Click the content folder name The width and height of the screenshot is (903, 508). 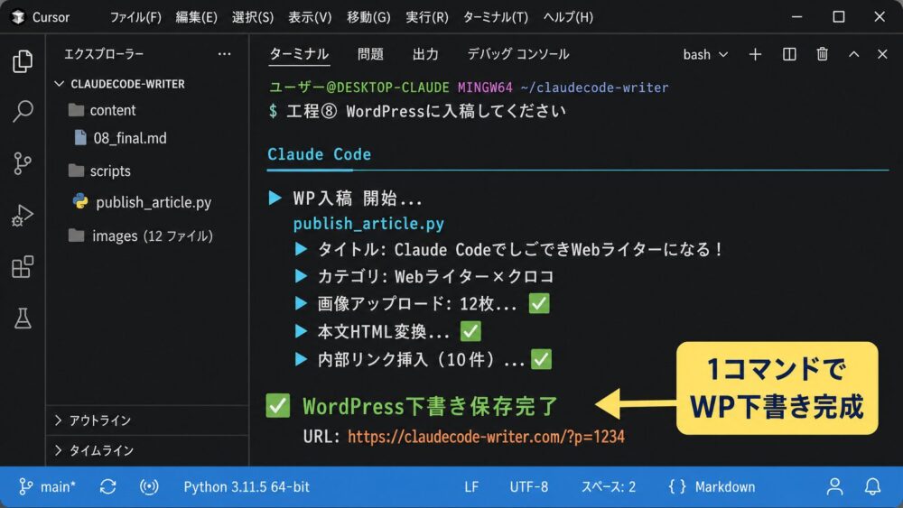pyautogui.click(x=113, y=110)
